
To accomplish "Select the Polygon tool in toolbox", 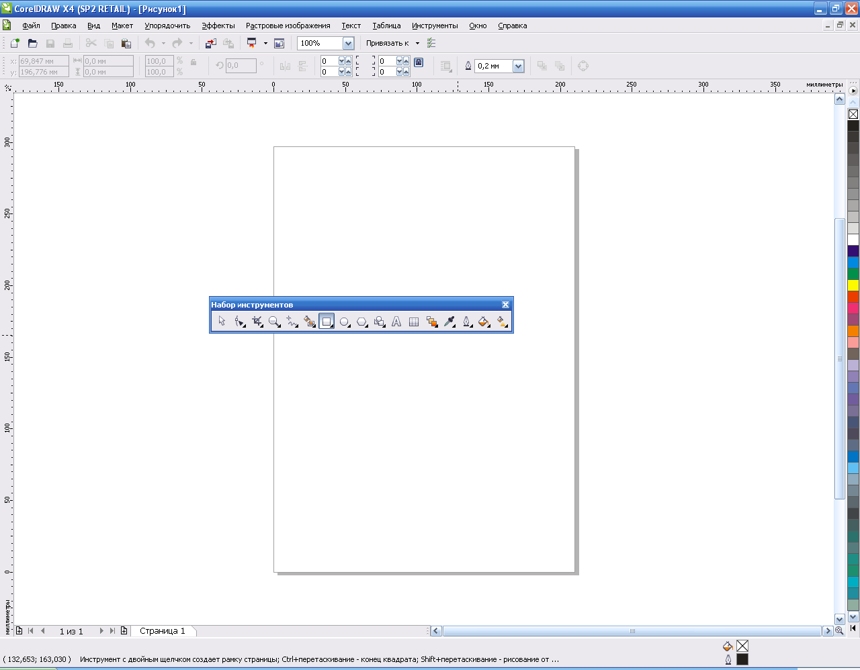I will (x=362, y=322).
